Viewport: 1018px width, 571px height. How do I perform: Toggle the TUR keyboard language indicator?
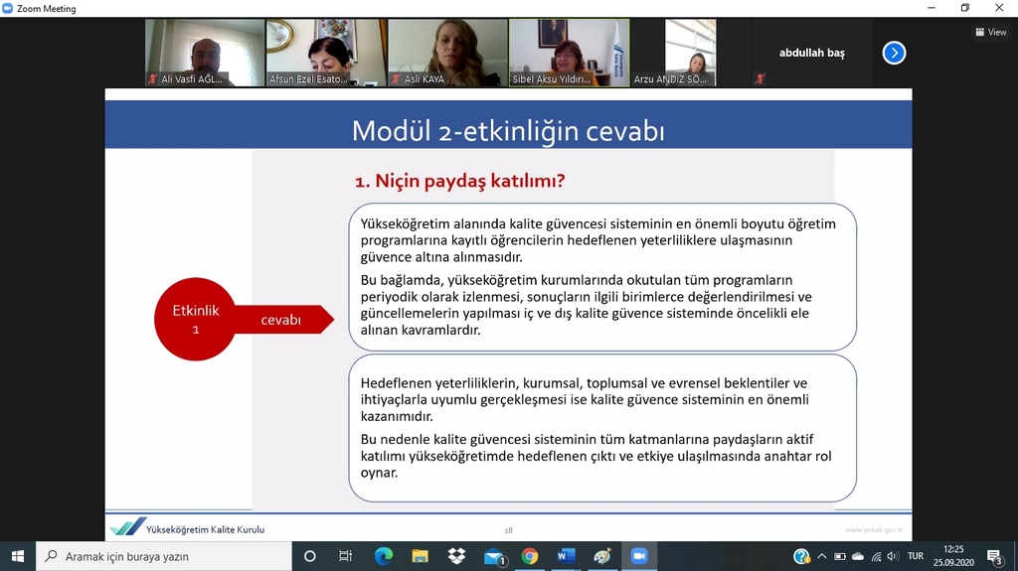tap(915, 556)
